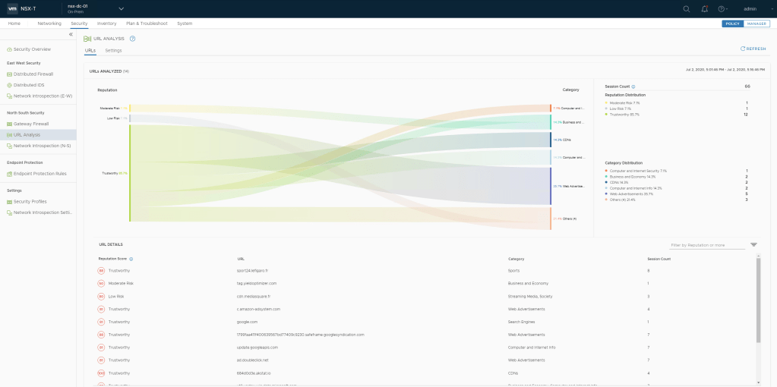Viewport: 777px width, 387px height.
Task: Click the Trustworthy green bar in chart
Action: 130,173
